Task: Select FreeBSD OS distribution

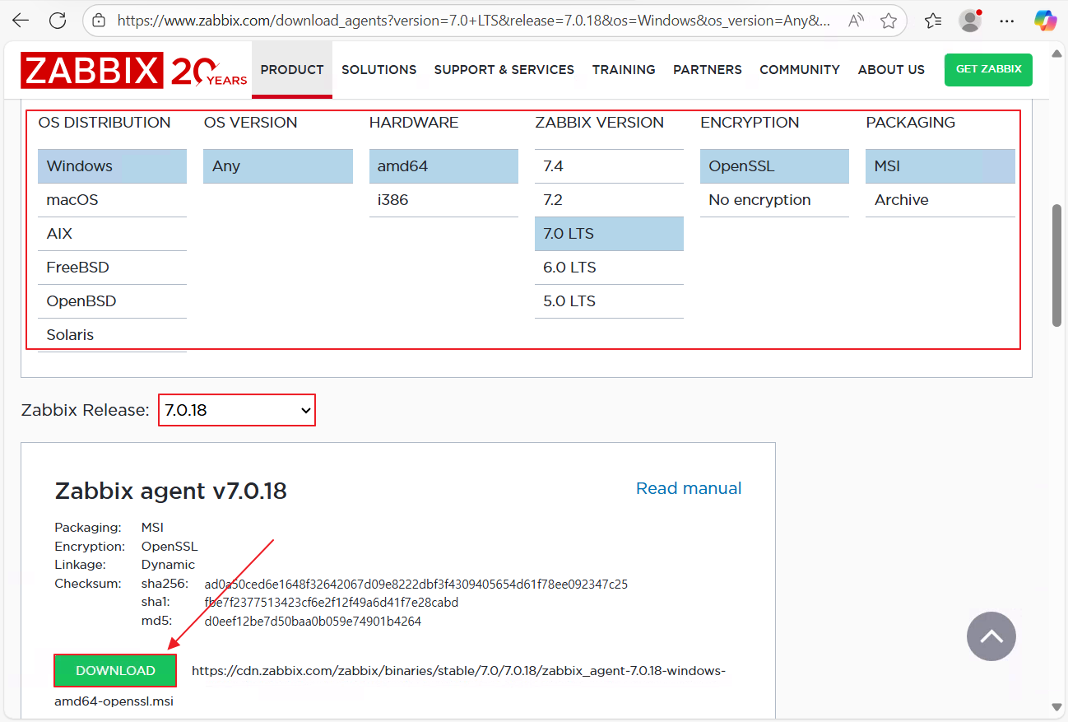Action: tap(113, 268)
